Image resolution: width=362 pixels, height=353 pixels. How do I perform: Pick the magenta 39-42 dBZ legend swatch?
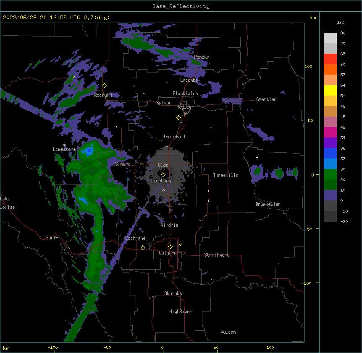(x=330, y=132)
